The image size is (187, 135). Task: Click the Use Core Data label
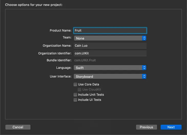[x=88, y=84]
